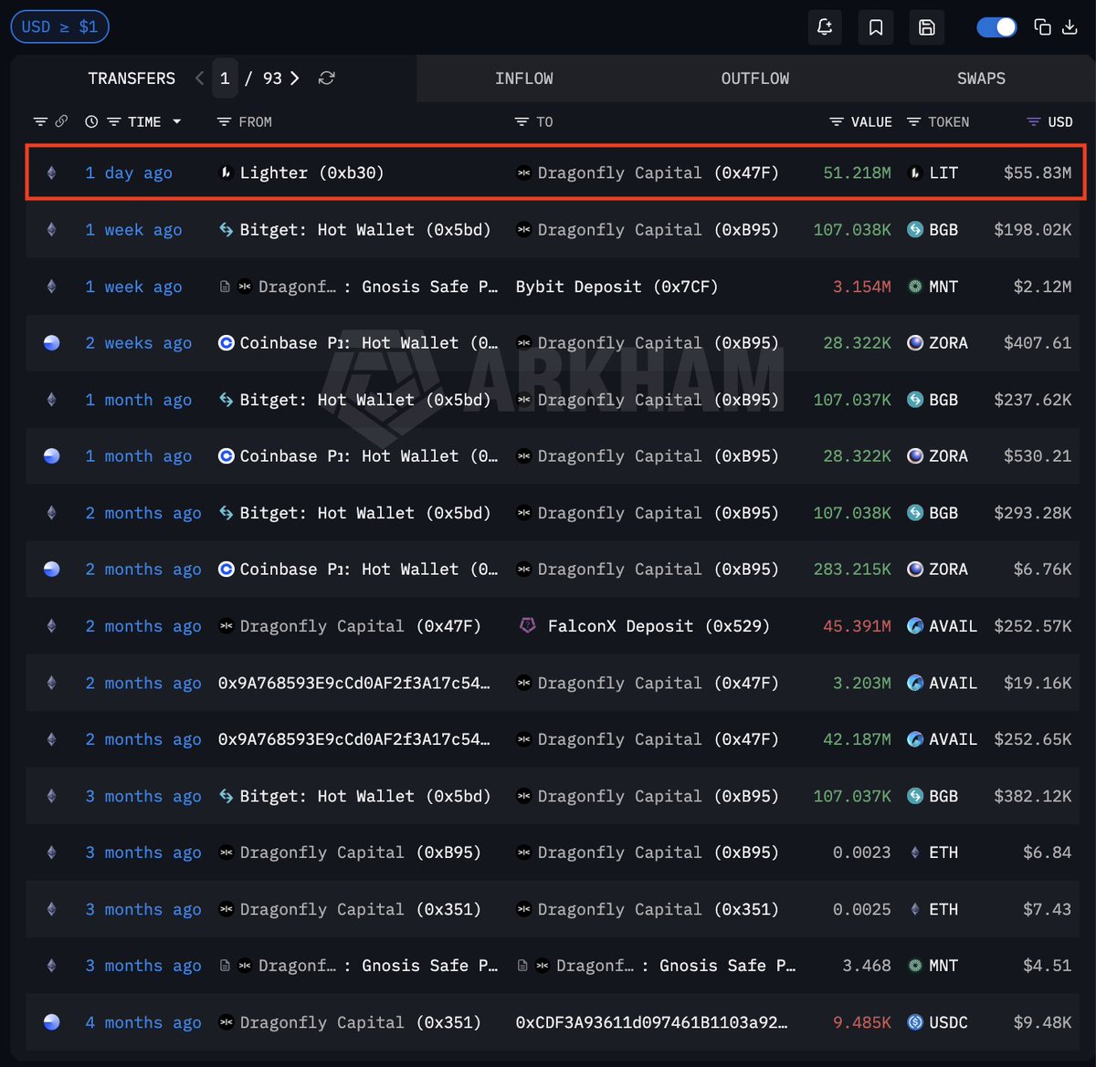This screenshot has height=1067, width=1096.
Task: Click Bitget icon in '1 week ago' row
Action: pos(226,230)
